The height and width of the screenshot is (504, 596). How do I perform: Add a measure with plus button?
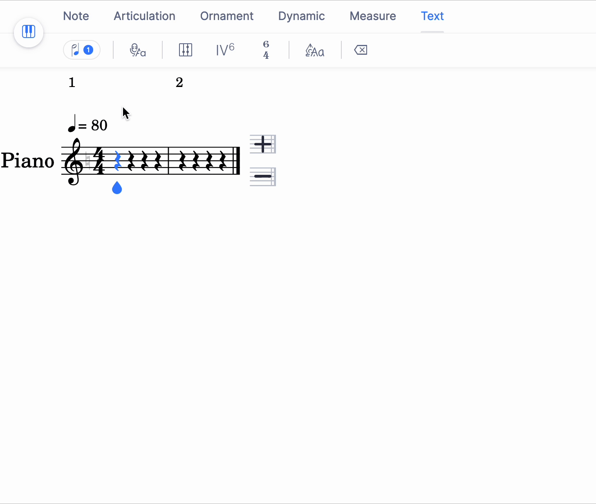click(263, 144)
